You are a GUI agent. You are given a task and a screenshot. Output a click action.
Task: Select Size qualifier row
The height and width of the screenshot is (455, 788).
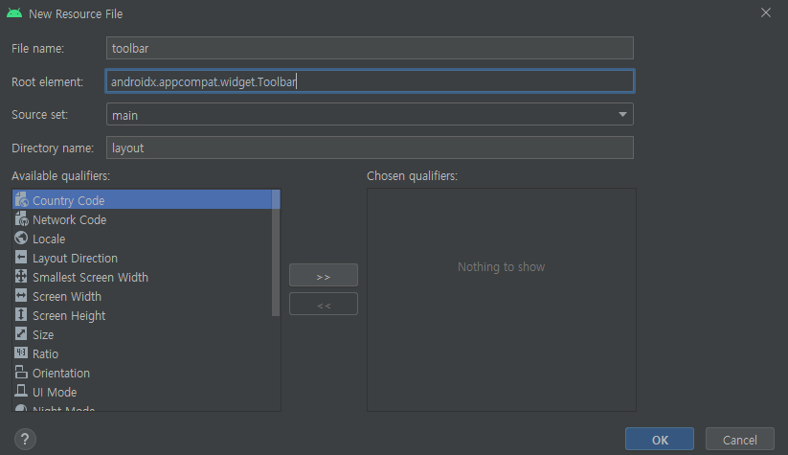tap(143, 334)
